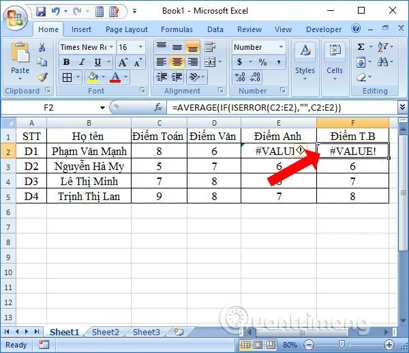This screenshot has height=353, width=409.
Task: Toggle Middle Align vertical alignment
Action: click(x=177, y=46)
